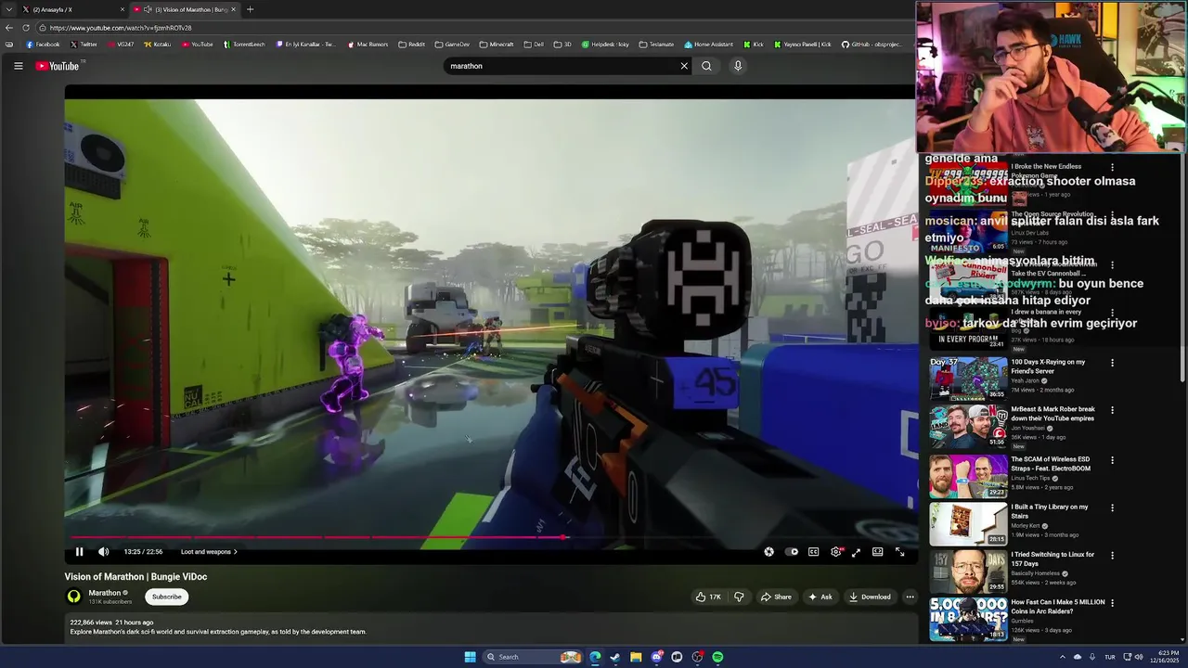Go back in the browser
Screen dimensions: 1188x668
[x=9, y=28]
